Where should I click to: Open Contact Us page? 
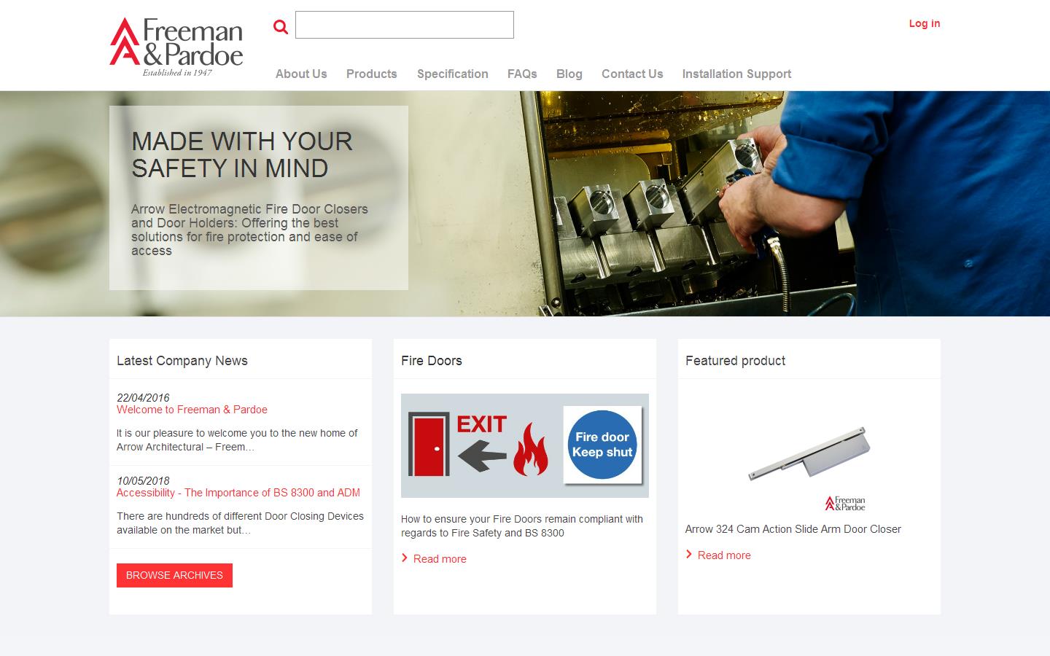632,74
